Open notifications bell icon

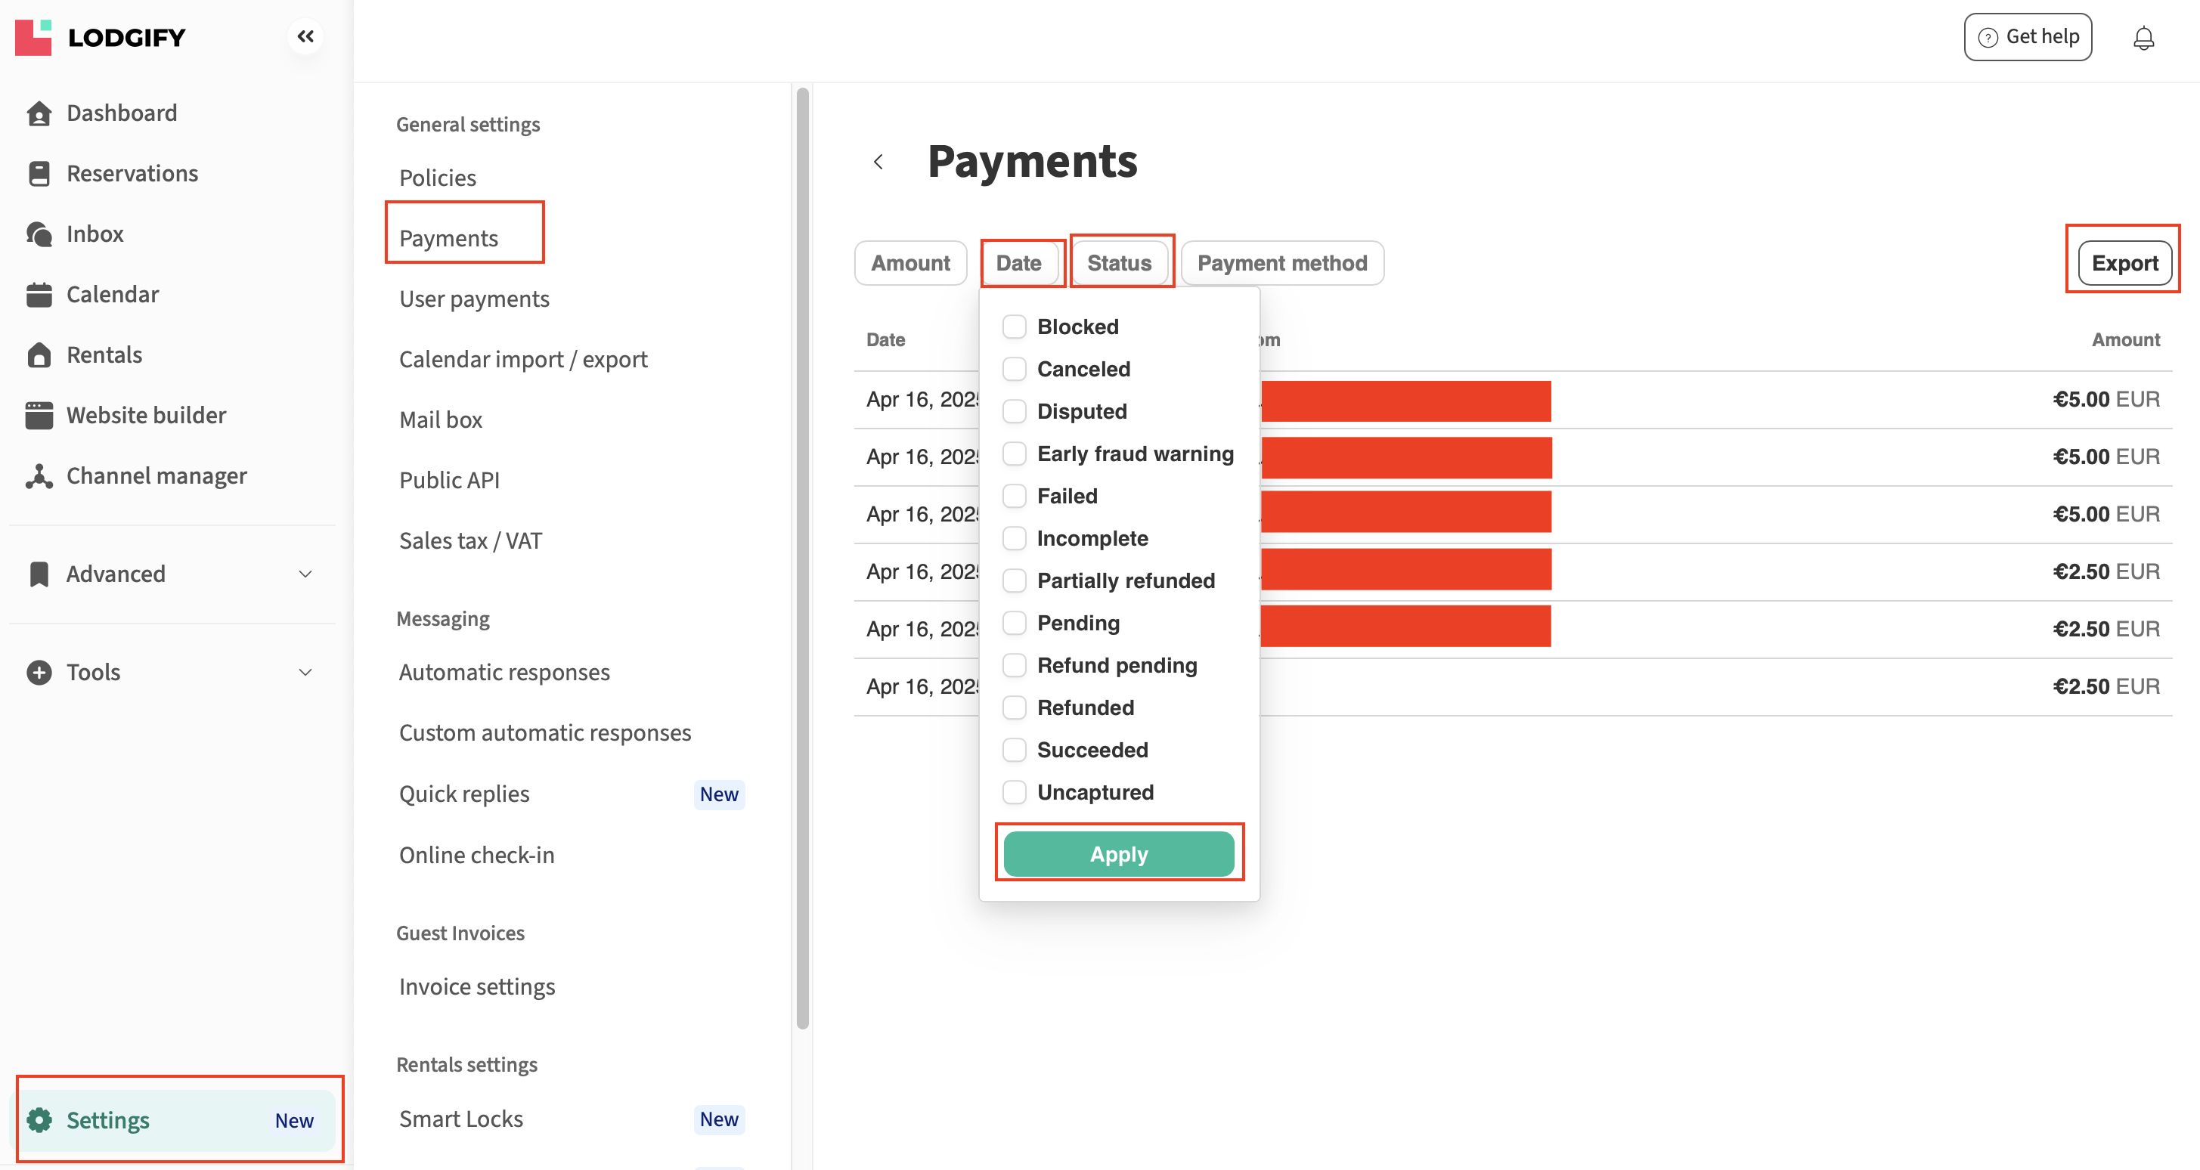point(2143,38)
